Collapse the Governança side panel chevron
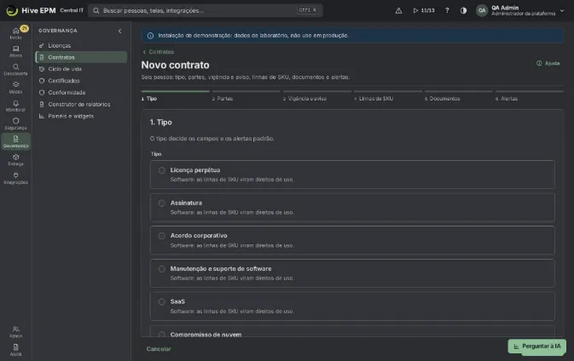 pos(119,31)
